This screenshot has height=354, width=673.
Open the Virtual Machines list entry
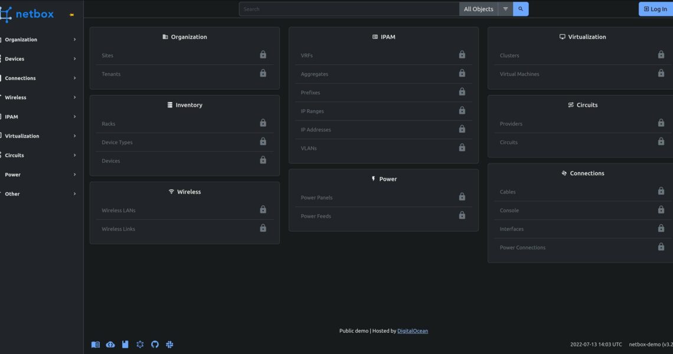click(x=520, y=74)
